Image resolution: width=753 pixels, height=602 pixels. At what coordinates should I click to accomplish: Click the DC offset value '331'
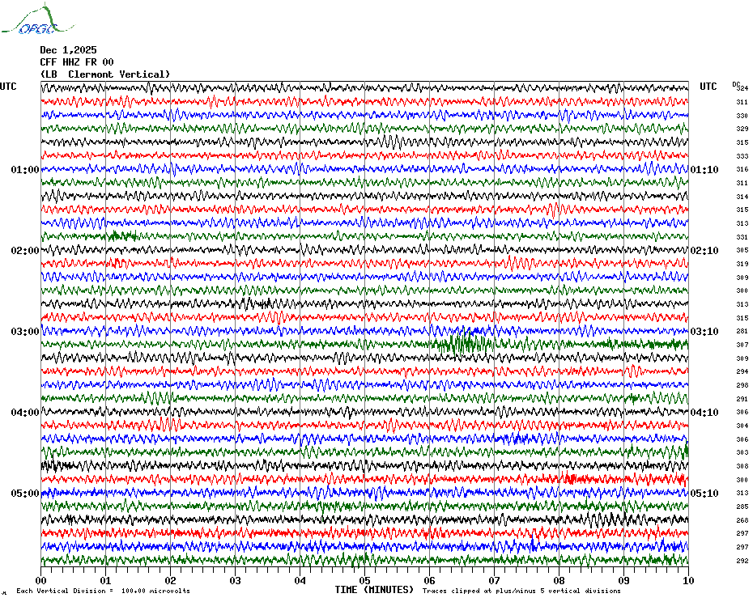pos(742,236)
